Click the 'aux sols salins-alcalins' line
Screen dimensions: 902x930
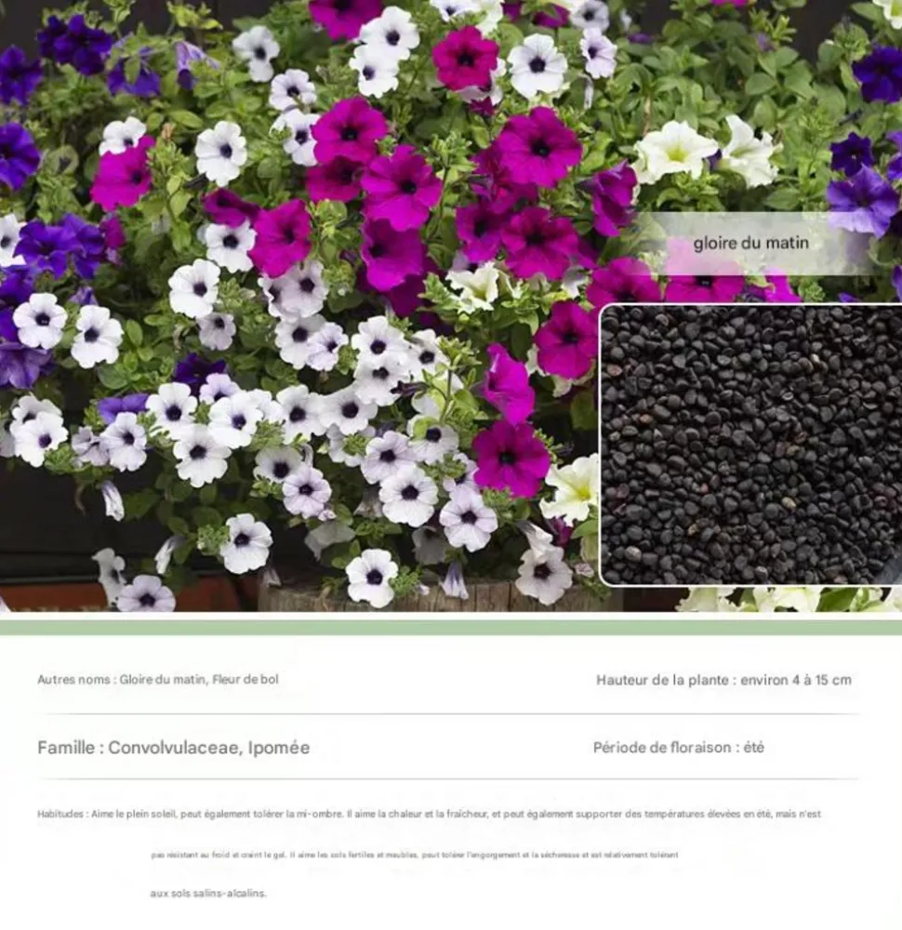coord(208,894)
